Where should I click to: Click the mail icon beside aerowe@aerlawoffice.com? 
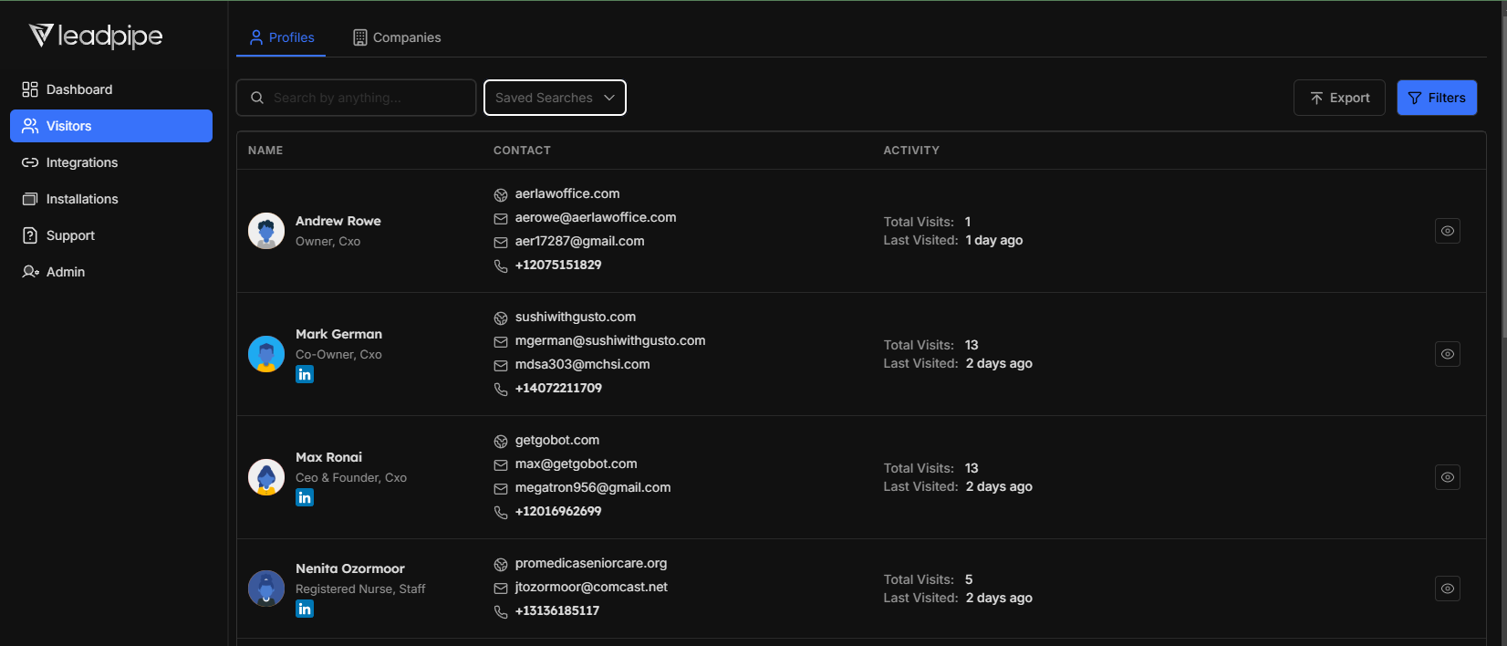point(501,219)
